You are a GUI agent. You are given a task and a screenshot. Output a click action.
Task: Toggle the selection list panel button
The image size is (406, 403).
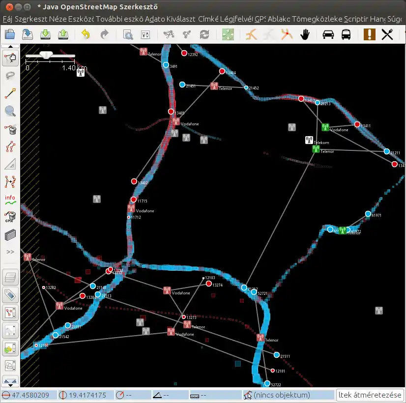coord(10,313)
